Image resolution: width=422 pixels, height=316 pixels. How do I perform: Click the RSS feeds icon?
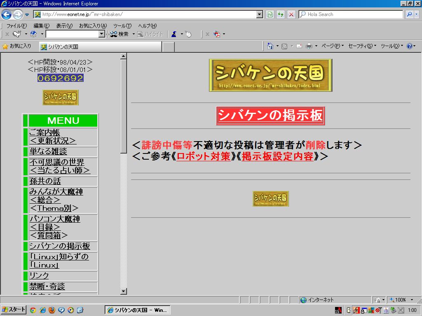pyautogui.click(x=284, y=46)
